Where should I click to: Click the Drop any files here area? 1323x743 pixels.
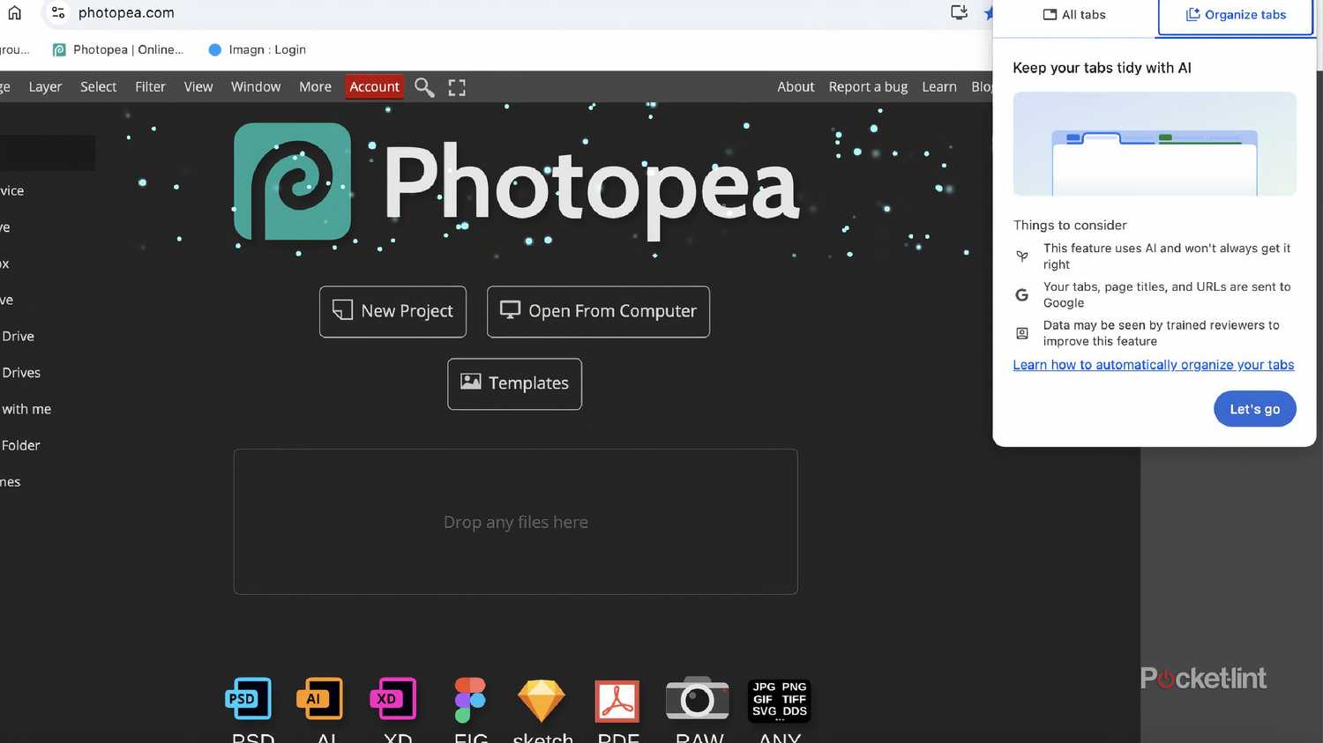coord(515,522)
